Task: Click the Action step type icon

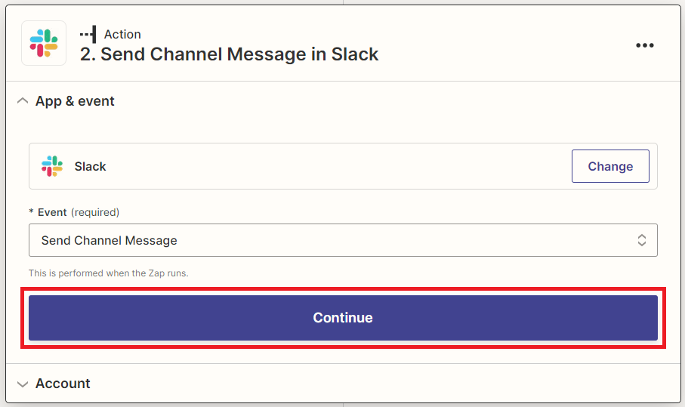Action: pos(88,34)
